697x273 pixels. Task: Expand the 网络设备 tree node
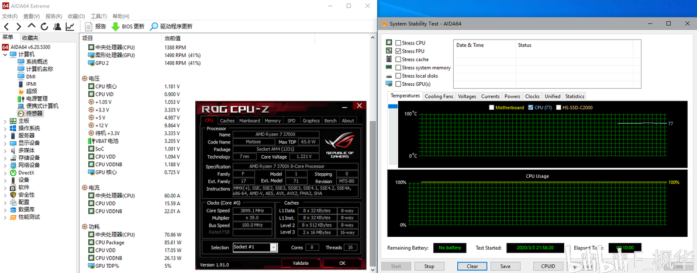tap(5, 165)
